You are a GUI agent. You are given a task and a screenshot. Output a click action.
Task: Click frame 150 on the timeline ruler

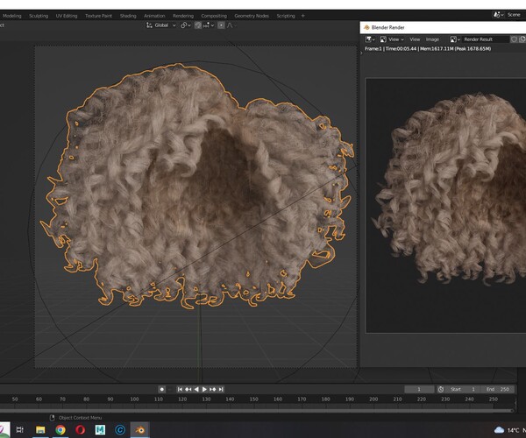coord(254,399)
